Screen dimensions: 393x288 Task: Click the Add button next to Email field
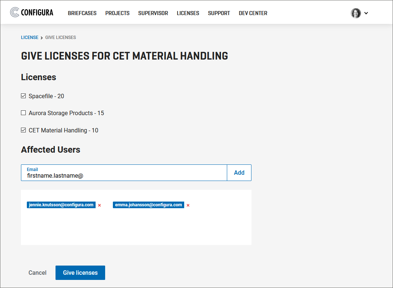coord(239,173)
